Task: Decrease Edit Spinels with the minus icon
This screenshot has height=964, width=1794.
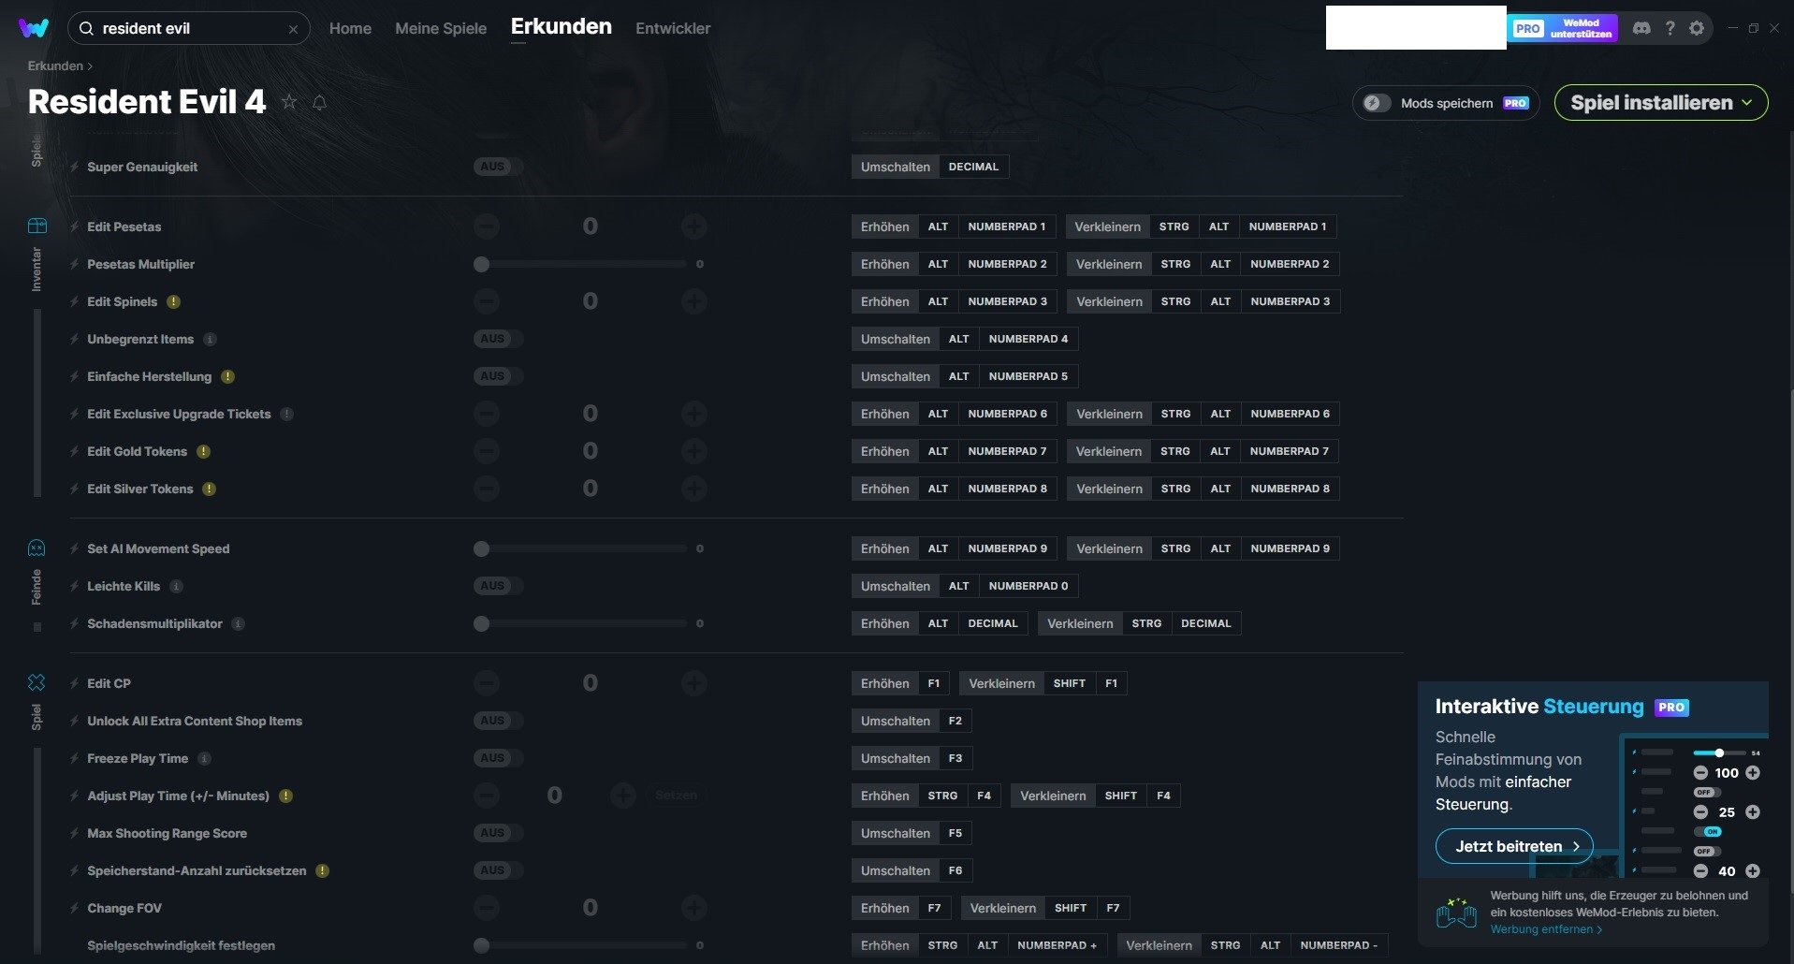Action: click(487, 301)
